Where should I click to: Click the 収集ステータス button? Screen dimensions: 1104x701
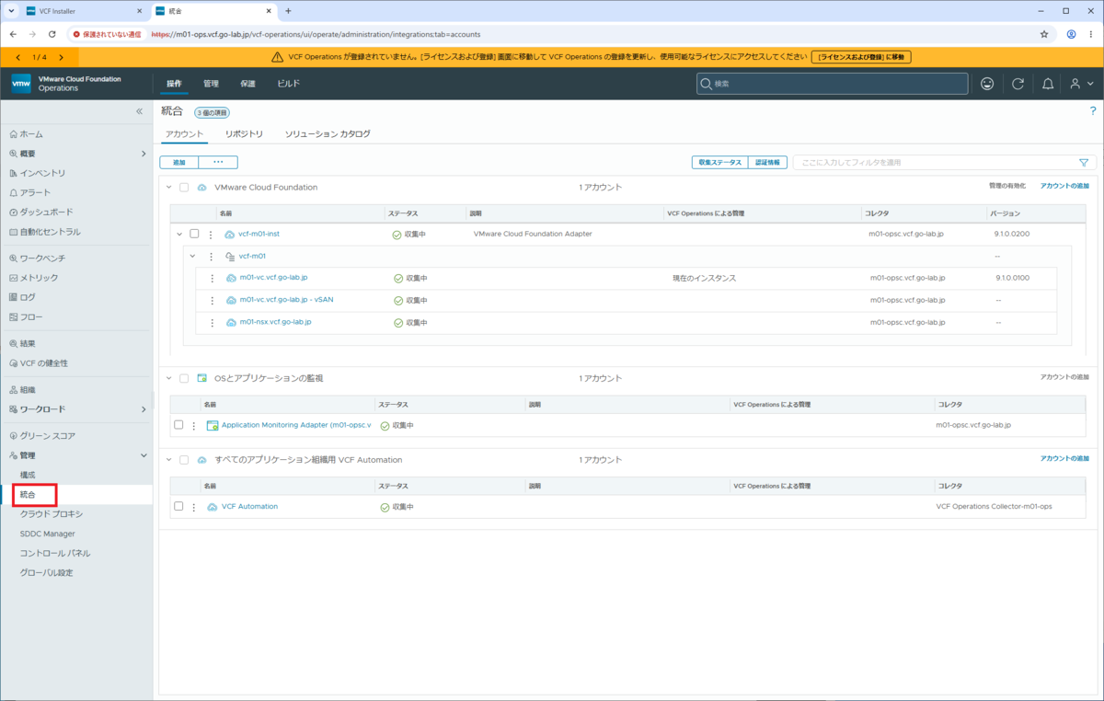pyautogui.click(x=719, y=162)
